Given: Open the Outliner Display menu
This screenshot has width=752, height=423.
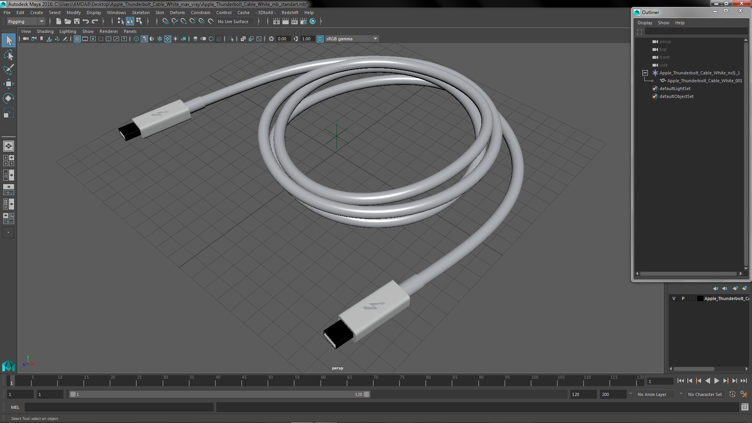Looking at the screenshot, I should point(645,23).
